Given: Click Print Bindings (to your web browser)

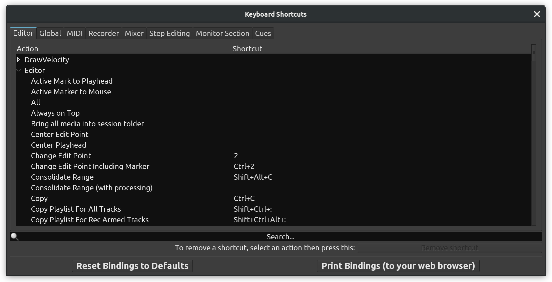Looking at the screenshot, I should pyautogui.click(x=398, y=266).
